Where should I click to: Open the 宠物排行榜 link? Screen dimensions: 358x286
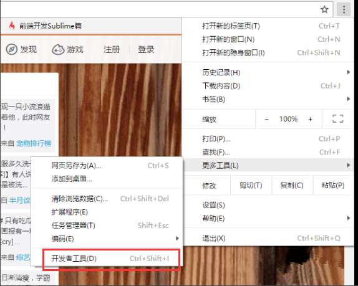[x=34, y=143]
